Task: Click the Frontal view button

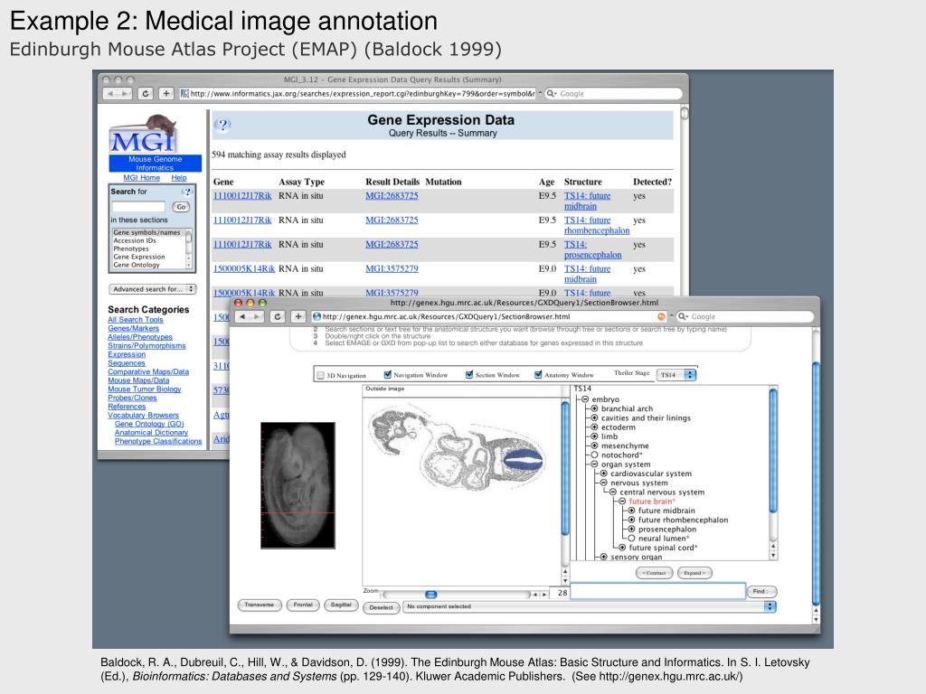Action: pos(303,605)
